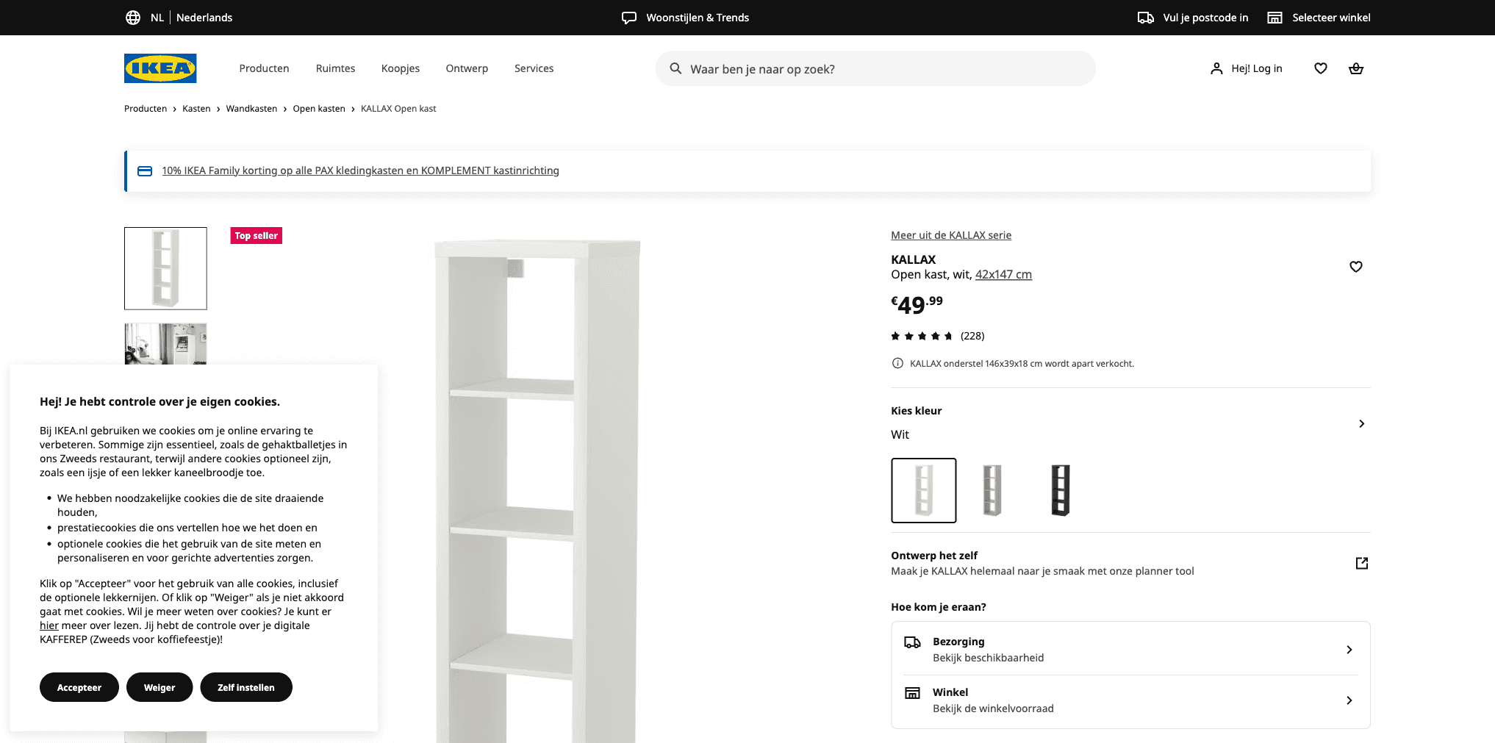This screenshot has width=1495, height=743.
Task: Click Kasten breadcrumb
Action: pos(196,109)
